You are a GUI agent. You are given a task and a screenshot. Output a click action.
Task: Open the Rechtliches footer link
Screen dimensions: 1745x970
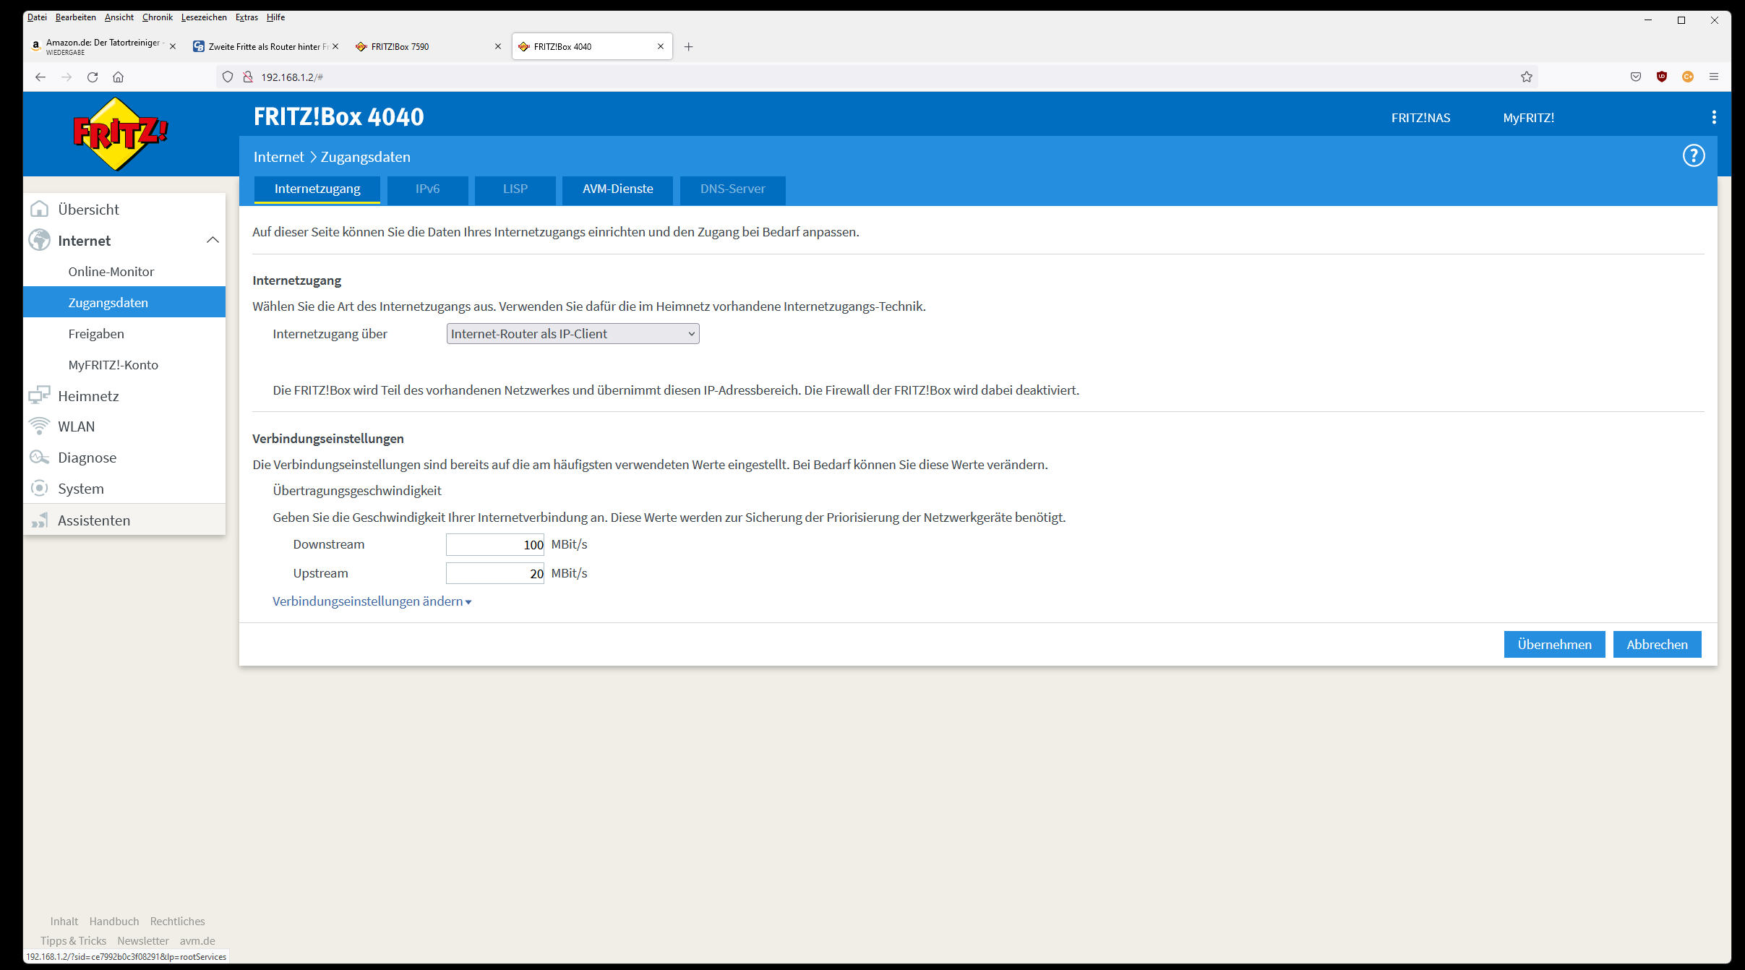click(x=178, y=922)
